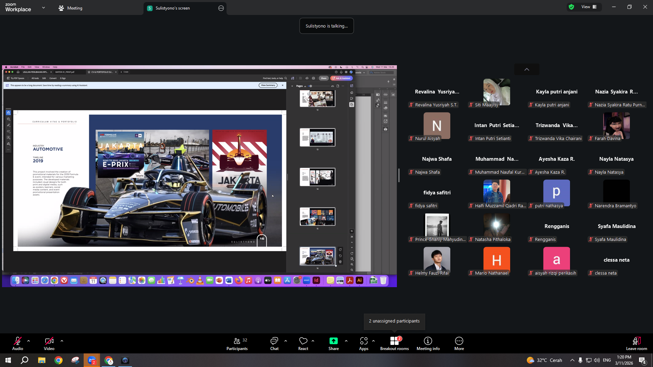Open Breakout rooms

coord(395,344)
